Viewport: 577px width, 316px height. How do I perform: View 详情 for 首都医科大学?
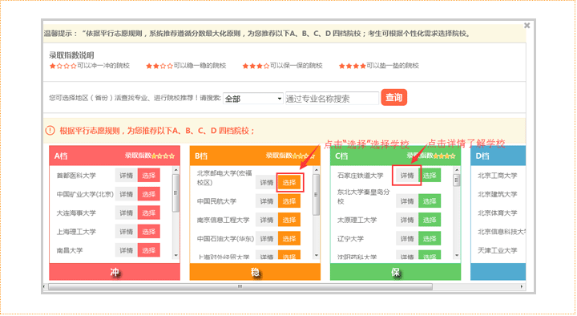127,176
